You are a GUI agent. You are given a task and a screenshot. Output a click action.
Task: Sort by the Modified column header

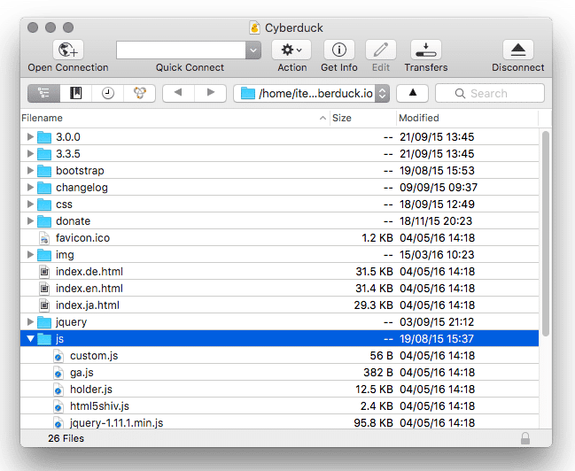(x=468, y=118)
